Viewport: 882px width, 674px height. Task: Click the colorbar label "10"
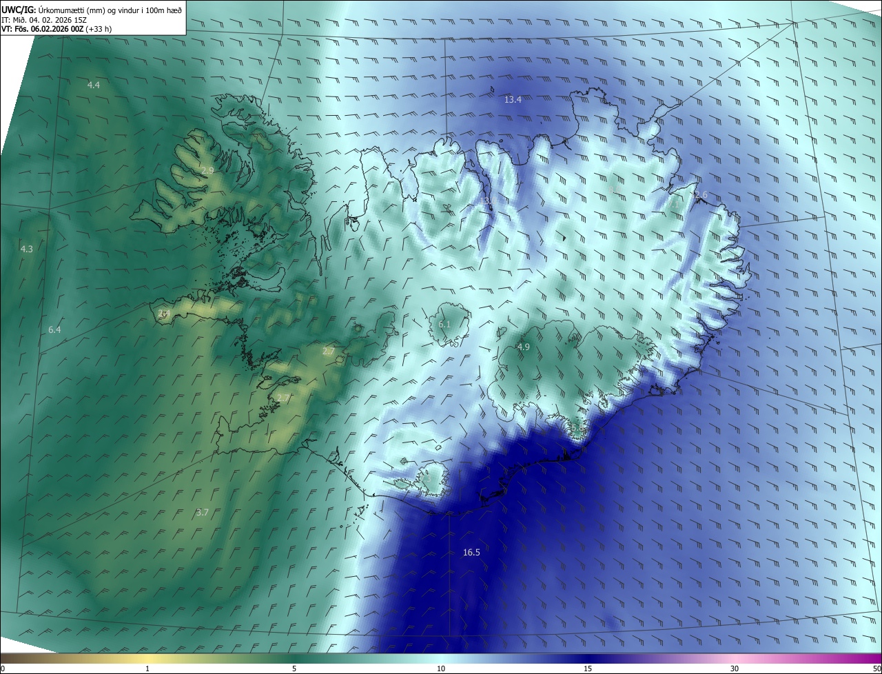pyautogui.click(x=441, y=668)
